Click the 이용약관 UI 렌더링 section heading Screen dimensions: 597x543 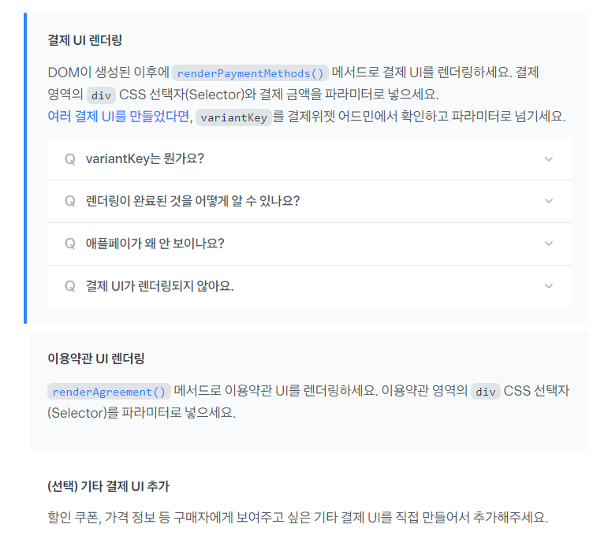click(96, 359)
